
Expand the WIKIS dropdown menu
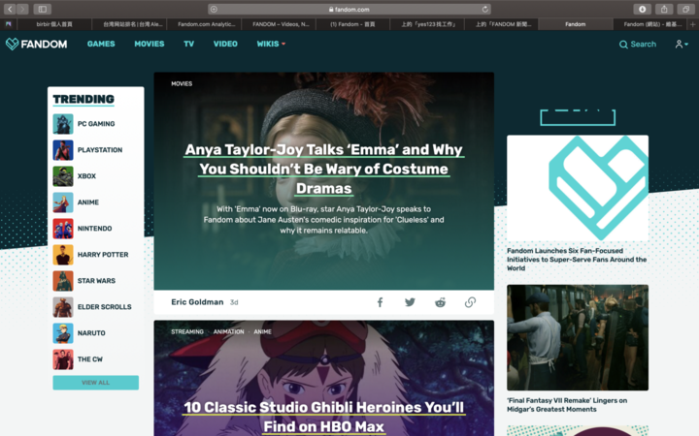[x=271, y=44]
